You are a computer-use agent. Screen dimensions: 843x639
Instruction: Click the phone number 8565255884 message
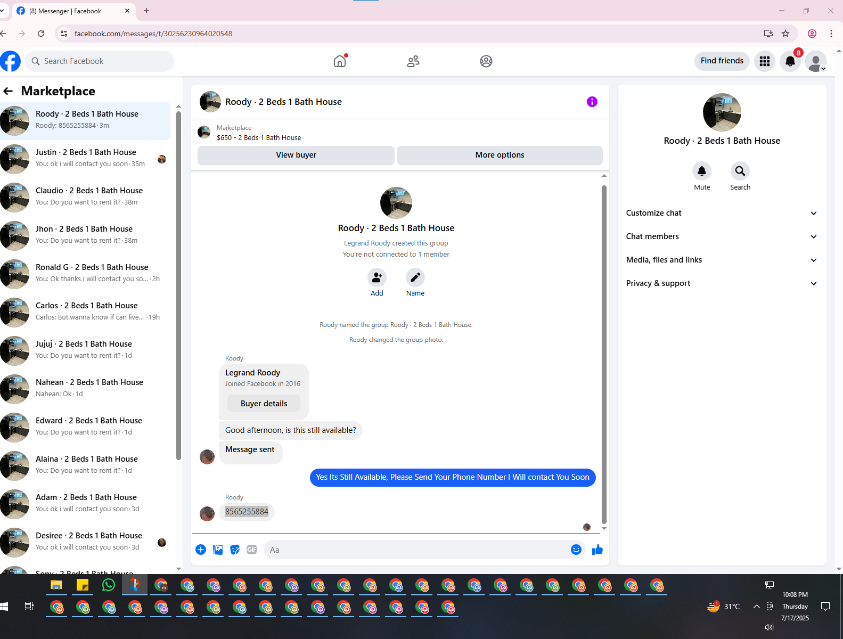click(x=247, y=512)
